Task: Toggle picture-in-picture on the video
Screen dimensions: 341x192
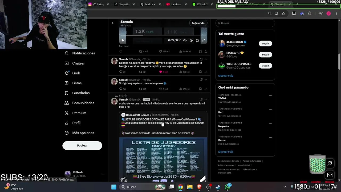Action: [197, 40]
